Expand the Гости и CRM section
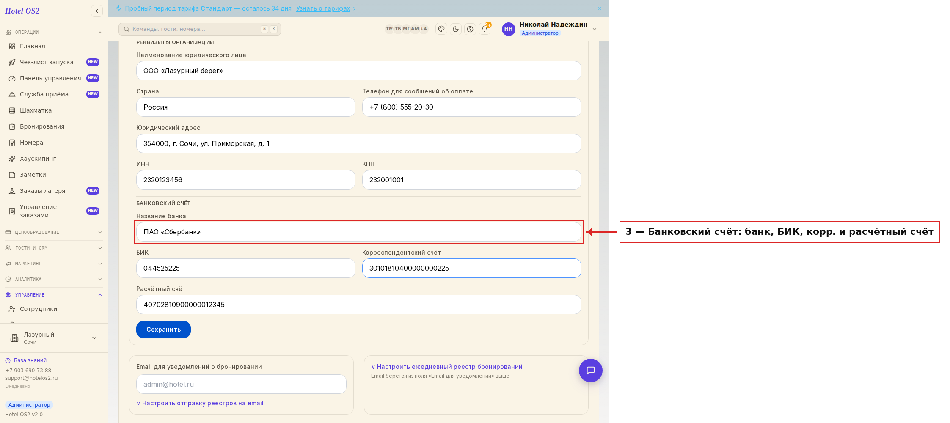Viewport: 950px width, 423px height. tap(54, 248)
